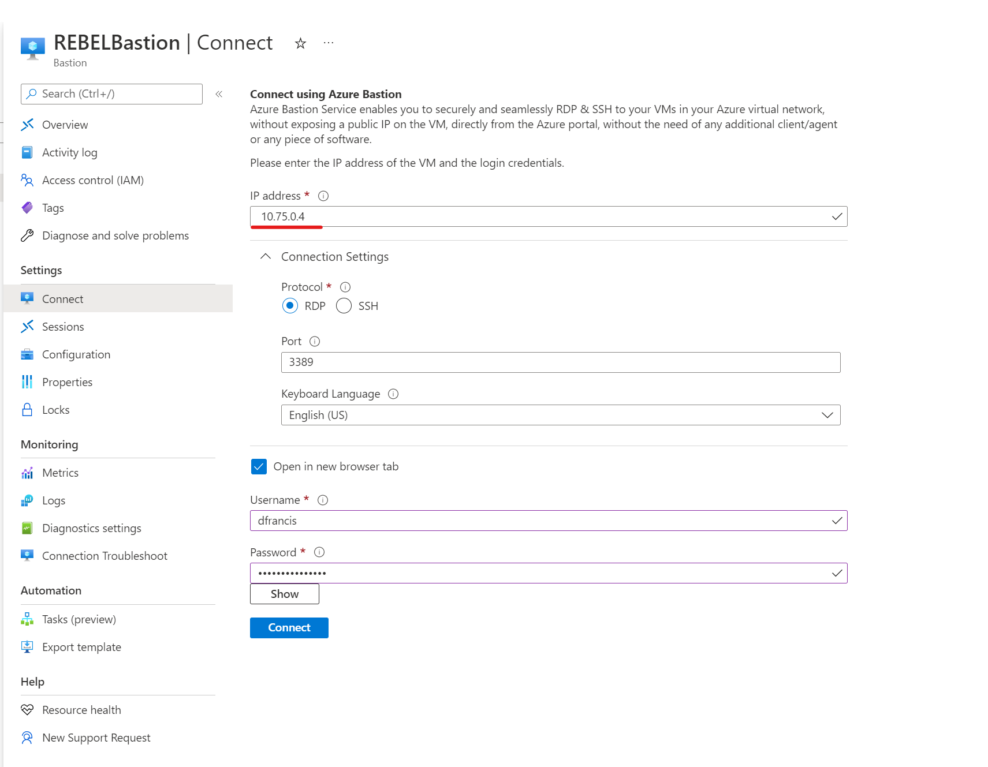The image size is (988, 767).
Task: Click the Configuration icon
Action: pos(27,354)
